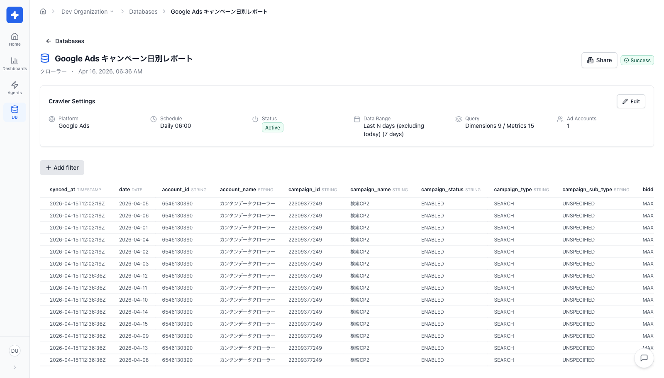Select SEARCH type in the 2026-04-14 row
This screenshot has width=664, height=378.
pyautogui.click(x=504, y=312)
